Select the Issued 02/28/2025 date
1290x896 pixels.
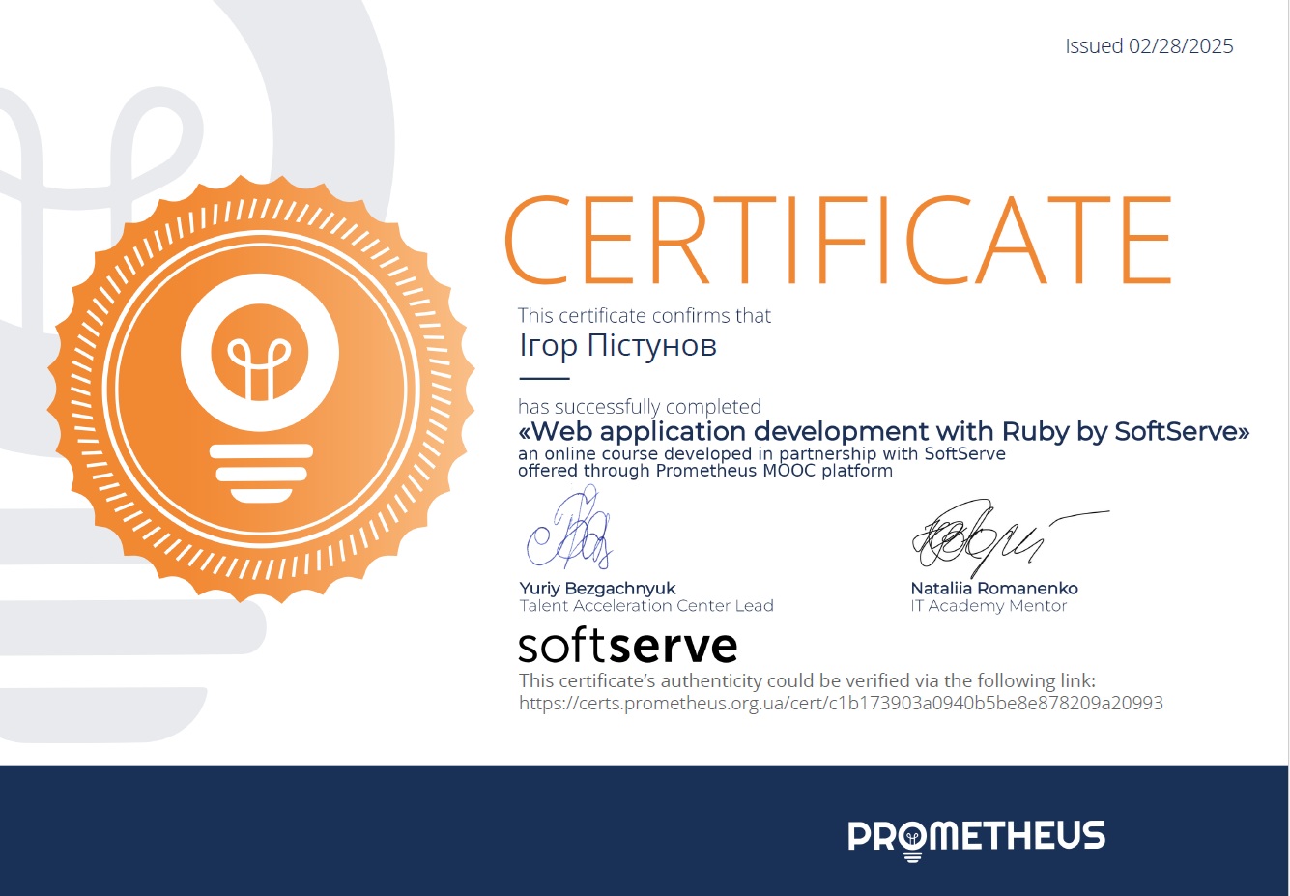[1149, 46]
